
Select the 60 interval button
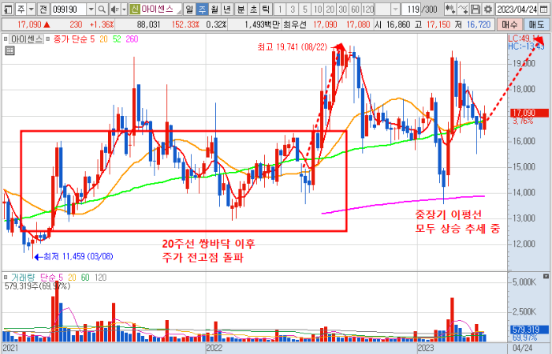355,9
